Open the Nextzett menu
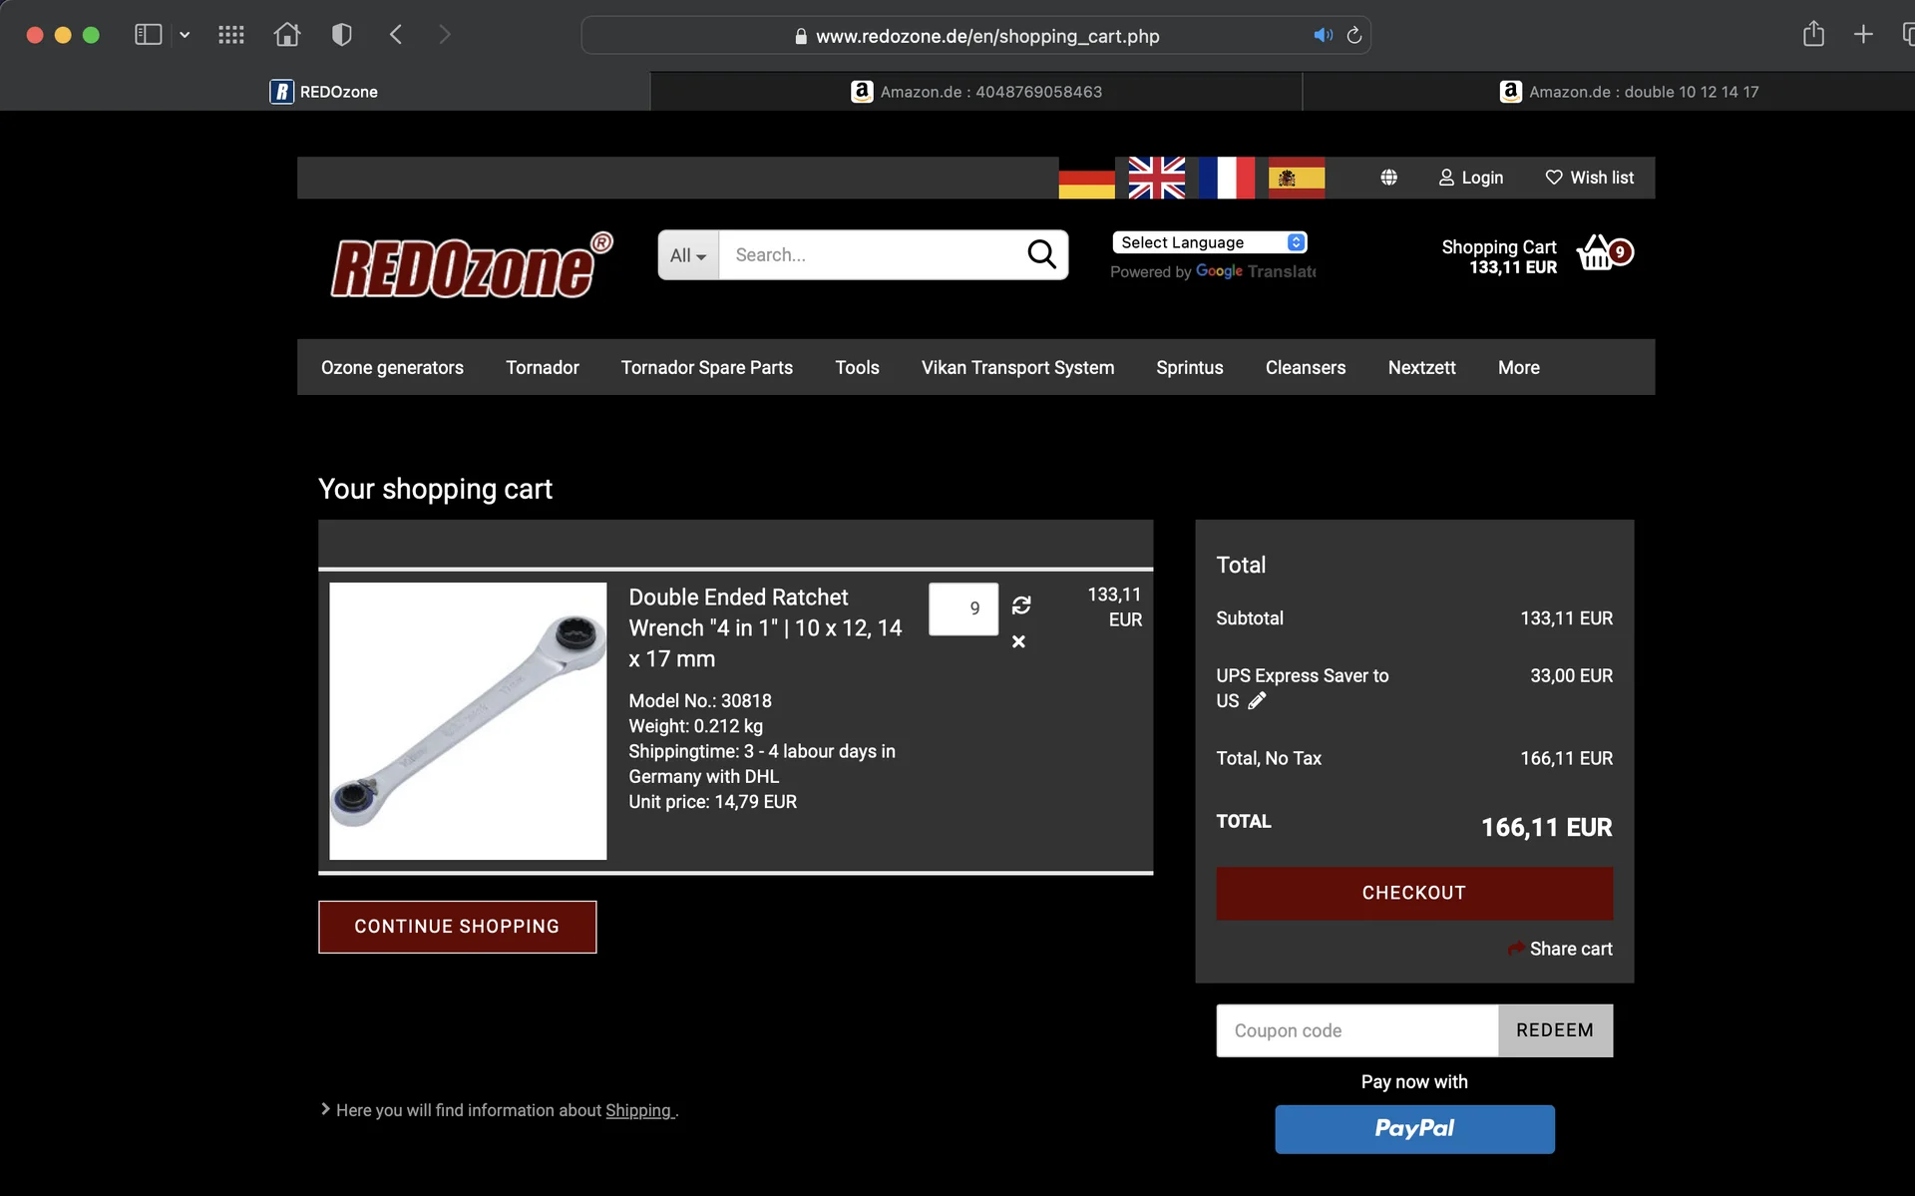Image resolution: width=1915 pixels, height=1196 pixels. [1421, 367]
